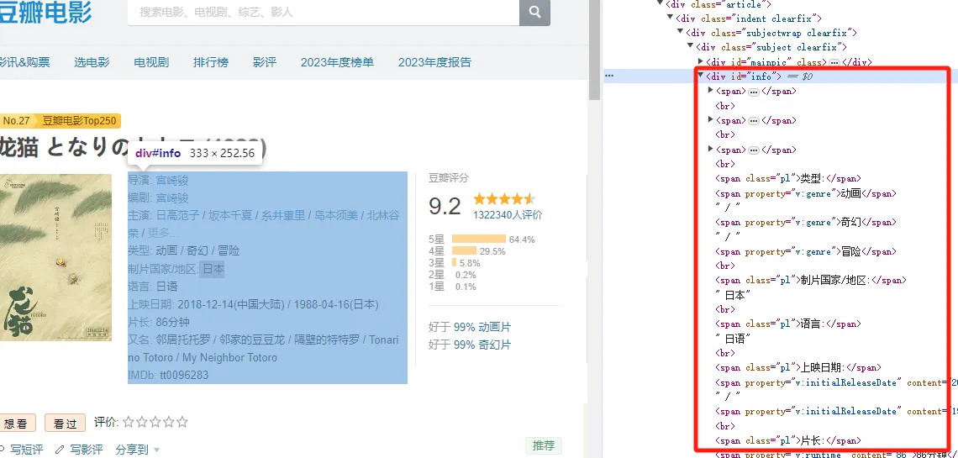The image size is (958, 458).
Task: Click the 豆瓣电影 logo
Action: 46,12
